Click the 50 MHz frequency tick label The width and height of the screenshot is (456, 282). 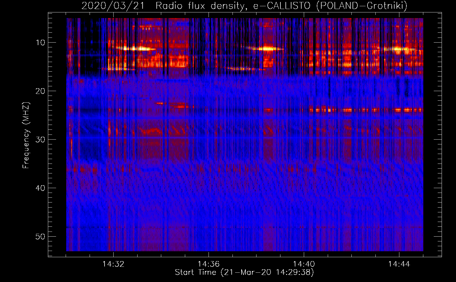(x=40, y=237)
